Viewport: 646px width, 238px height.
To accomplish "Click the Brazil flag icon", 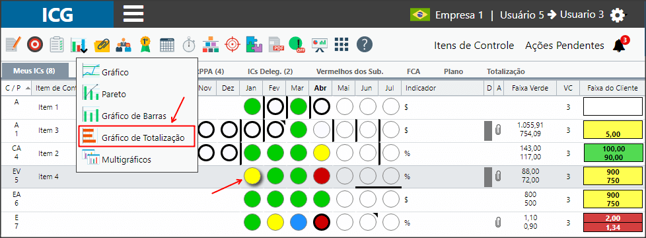I will pos(420,15).
